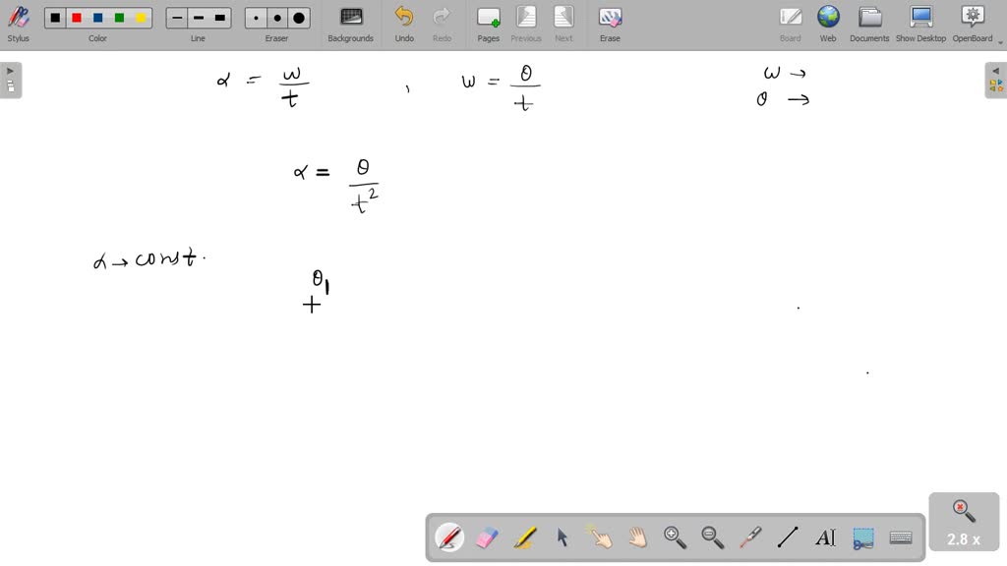Activate the hand scroll tool
1007x566 pixels.
(x=637, y=538)
